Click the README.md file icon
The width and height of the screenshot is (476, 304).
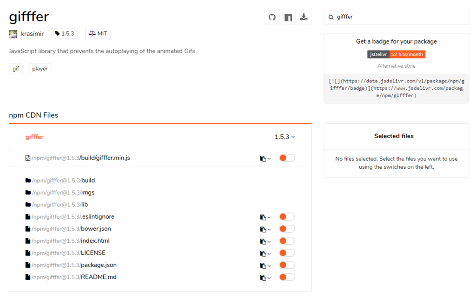tap(27, 277)
